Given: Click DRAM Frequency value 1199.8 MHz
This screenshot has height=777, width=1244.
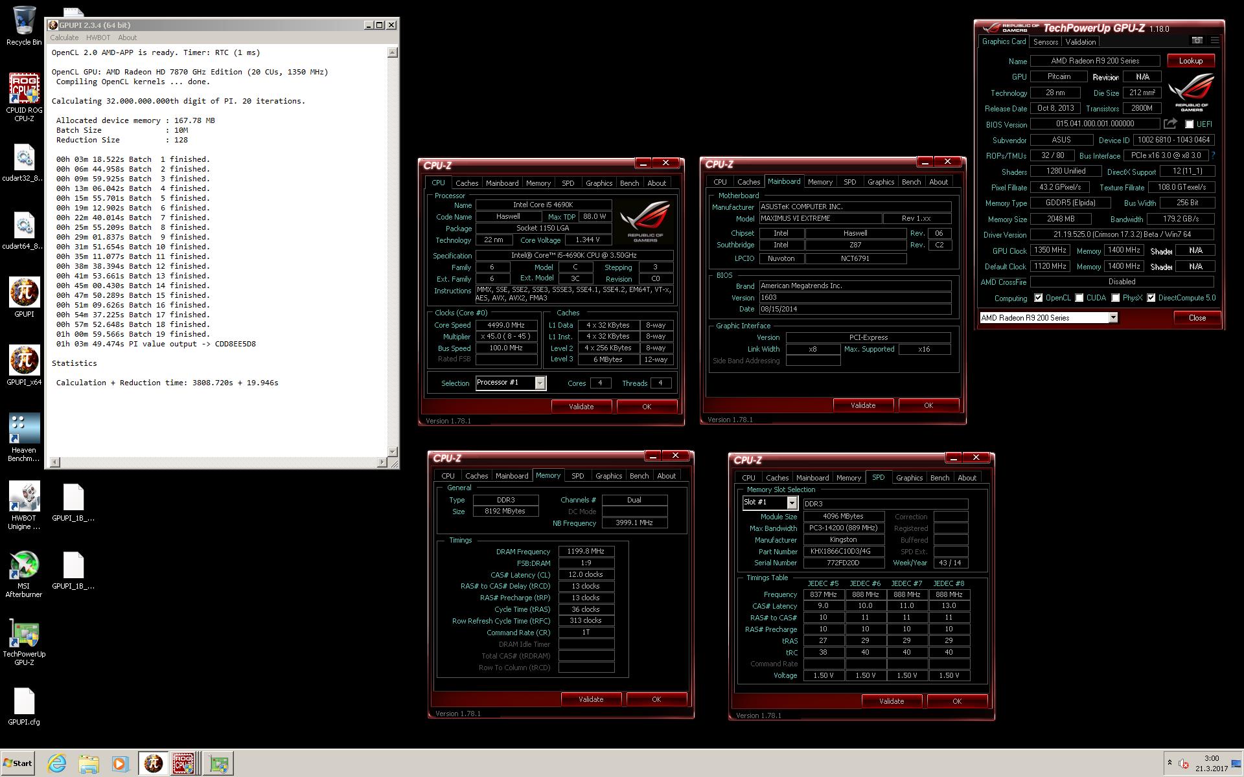Looking at the screenshot, I should 586,552.
